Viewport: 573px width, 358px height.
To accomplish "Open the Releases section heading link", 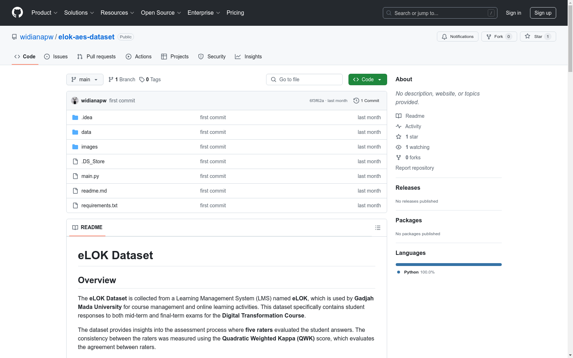I will point(408,188).
